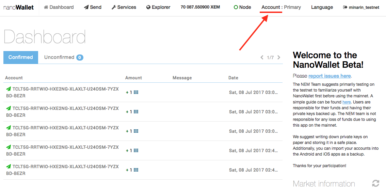Open the Explorer page
The width and height of the screenshot is (386, 193).
click(x=158, y=7)
